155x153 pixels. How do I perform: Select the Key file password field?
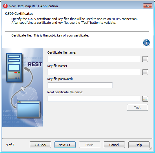(x=80, y=85)
